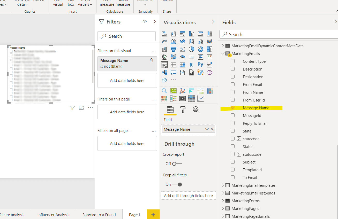The image size is (338, 219).
Task: Check the Subject field checkbox
Action: coord(232,162)
